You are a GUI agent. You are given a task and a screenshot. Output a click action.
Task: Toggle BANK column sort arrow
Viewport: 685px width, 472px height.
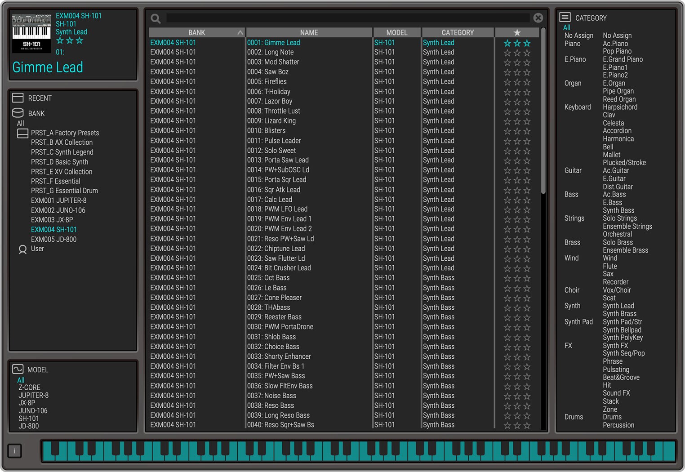click(x=240, y=32)
